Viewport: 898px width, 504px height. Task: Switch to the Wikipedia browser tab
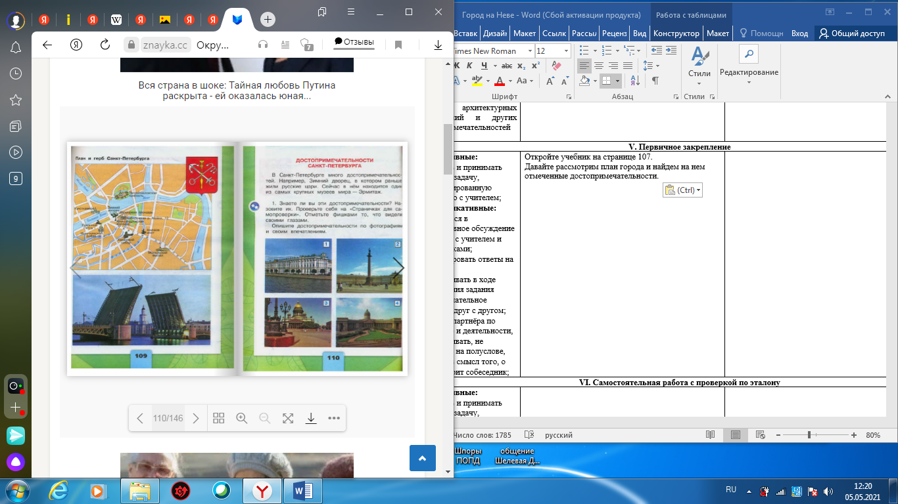[116, 20]
